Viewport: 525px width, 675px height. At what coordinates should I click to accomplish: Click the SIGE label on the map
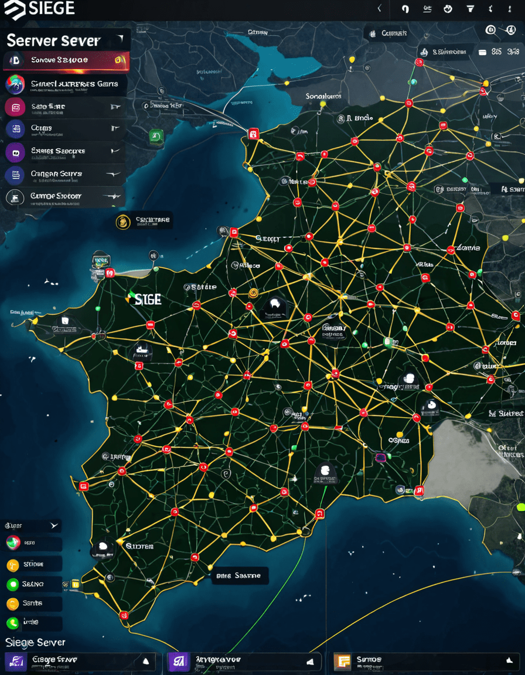[145, 299]
